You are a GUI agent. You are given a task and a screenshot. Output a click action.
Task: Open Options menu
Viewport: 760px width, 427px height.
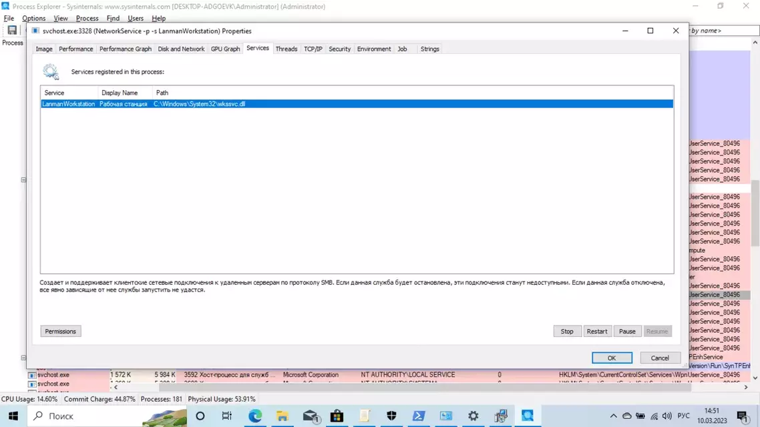33,19
